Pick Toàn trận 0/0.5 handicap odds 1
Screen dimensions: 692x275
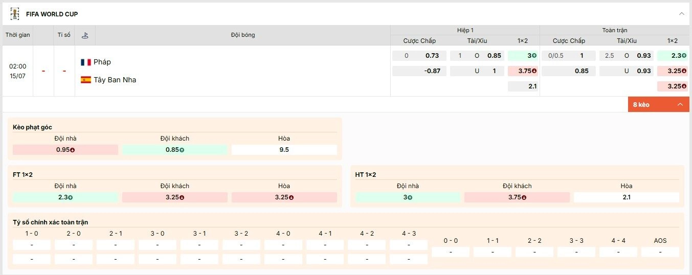pos(569,56)
